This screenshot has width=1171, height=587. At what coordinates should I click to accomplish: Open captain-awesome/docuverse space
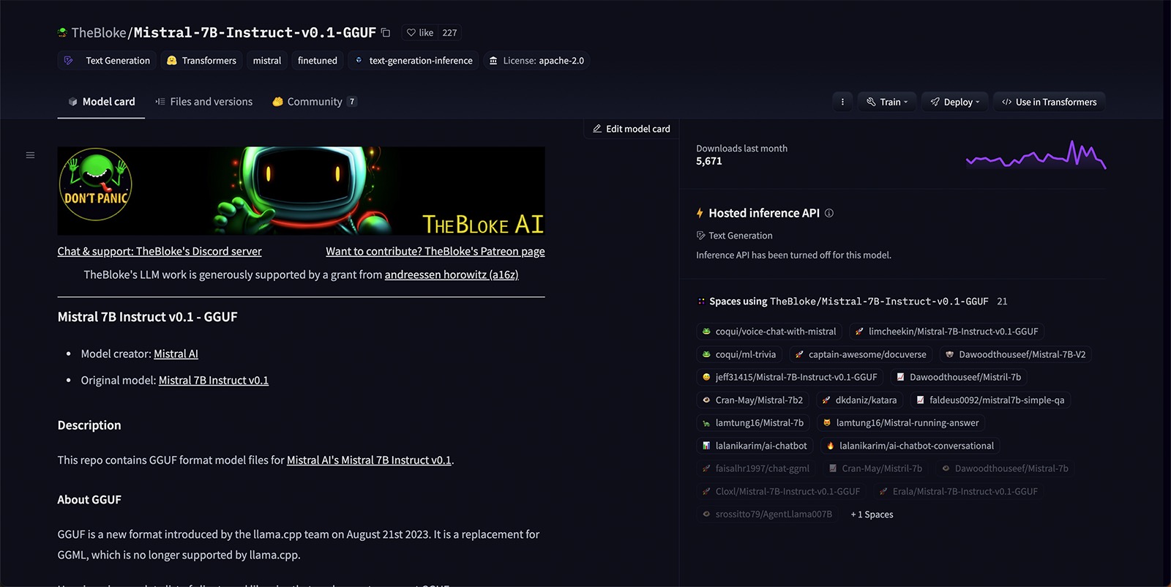click(x=861, y=354)
